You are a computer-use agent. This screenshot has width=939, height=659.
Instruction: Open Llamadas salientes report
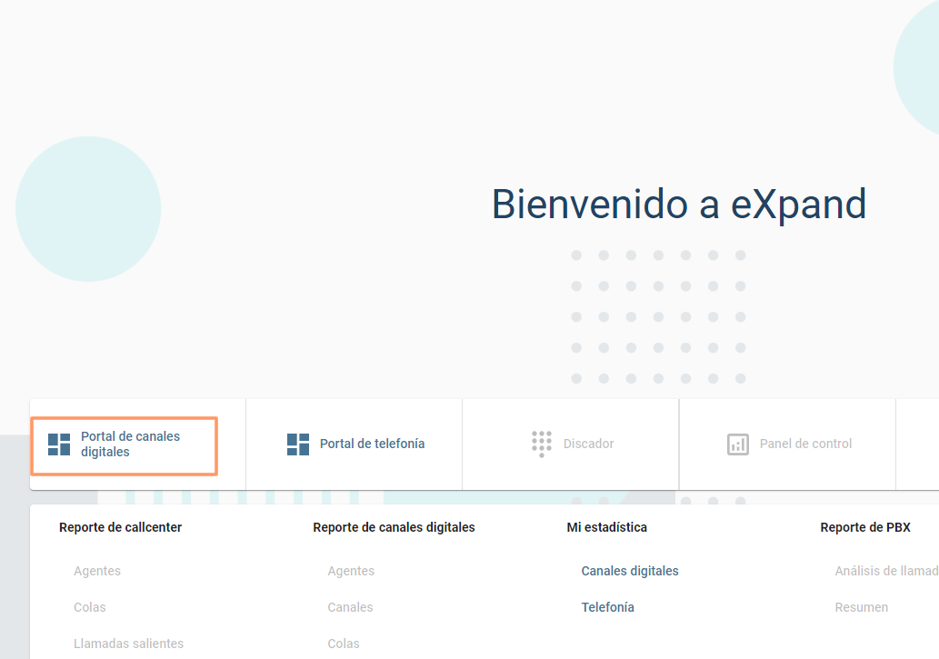128,644
